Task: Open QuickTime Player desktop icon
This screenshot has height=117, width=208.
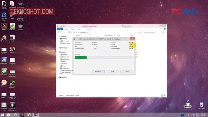Action: point(4,17)
